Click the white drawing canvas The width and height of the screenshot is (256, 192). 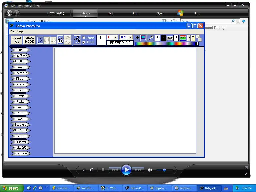tap(125, 101)
